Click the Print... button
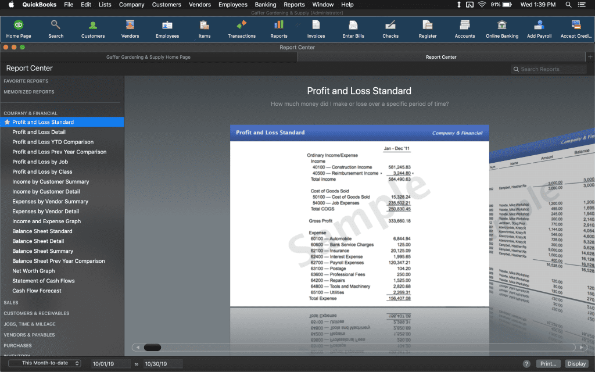Viewport: 595px width, 372px height. (549, 364)
